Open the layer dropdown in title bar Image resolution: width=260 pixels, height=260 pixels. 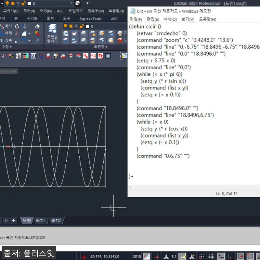[x=71, y=3]
